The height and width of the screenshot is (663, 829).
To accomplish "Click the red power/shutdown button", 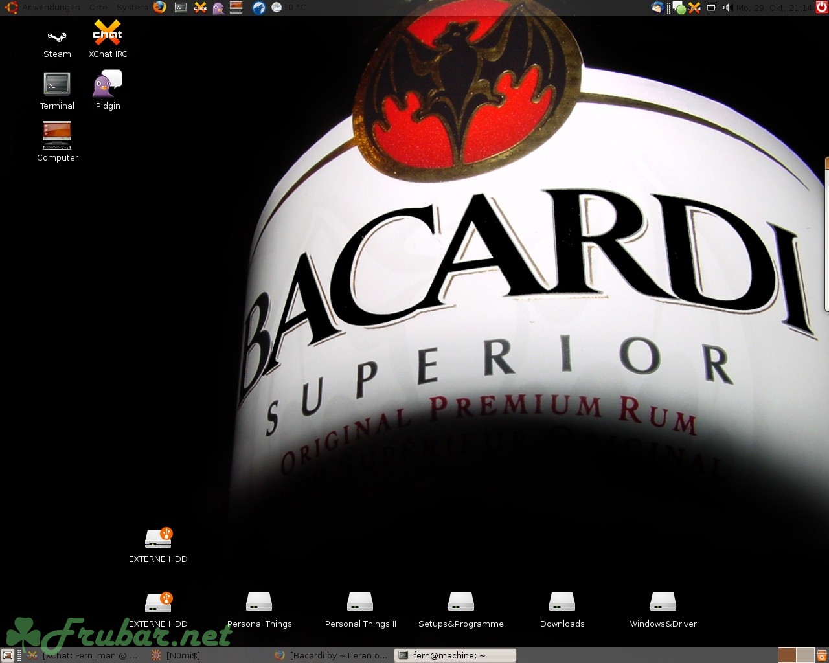I will (821, 8).
